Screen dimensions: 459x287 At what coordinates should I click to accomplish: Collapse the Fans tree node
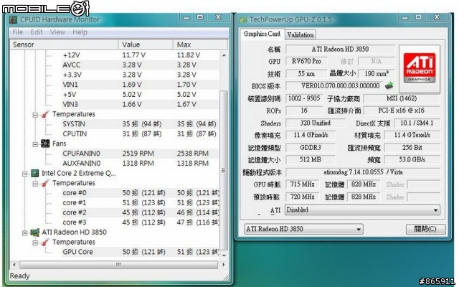click(35, 144)
